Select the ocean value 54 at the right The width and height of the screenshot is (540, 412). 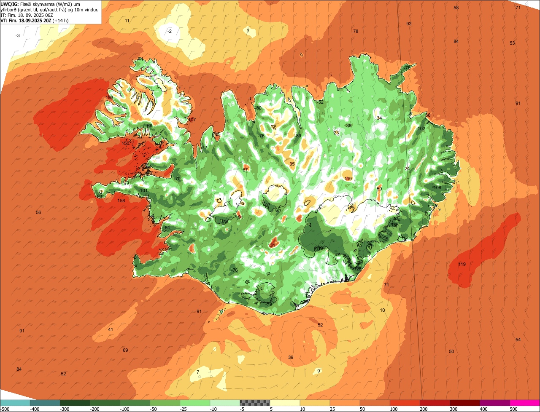coord(518,340)
